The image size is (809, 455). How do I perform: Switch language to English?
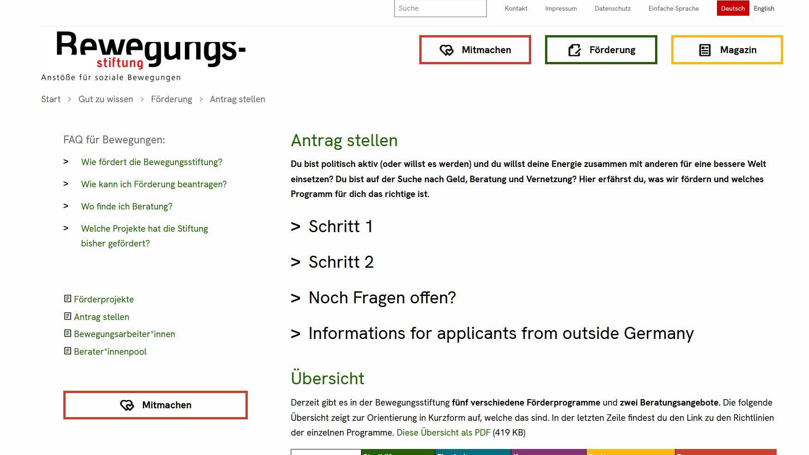[764, 8]
